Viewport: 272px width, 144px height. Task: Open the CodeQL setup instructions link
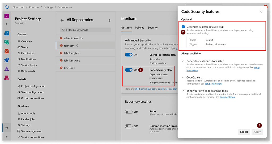pyautogui.click(x=213, y=84)
